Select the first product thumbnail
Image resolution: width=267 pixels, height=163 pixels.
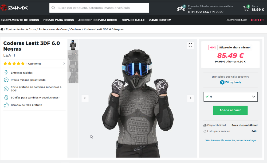[73, 44]
